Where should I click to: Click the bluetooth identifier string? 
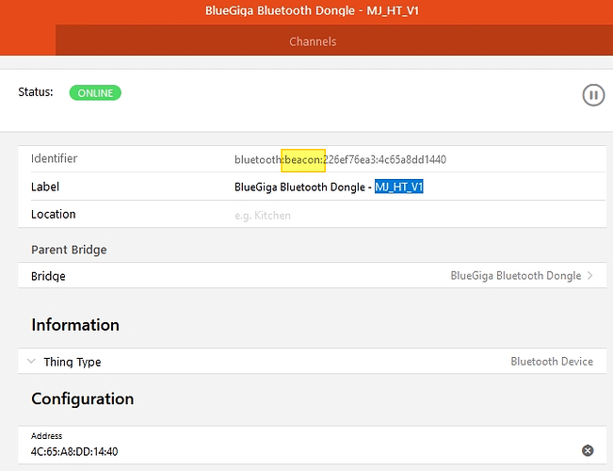coord(340,159)
